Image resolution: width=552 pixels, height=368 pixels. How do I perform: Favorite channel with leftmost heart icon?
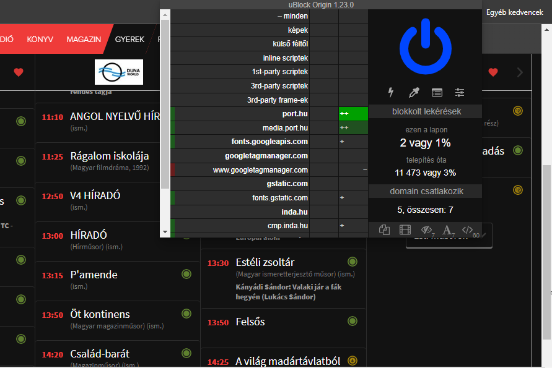(x=19, y=72)
